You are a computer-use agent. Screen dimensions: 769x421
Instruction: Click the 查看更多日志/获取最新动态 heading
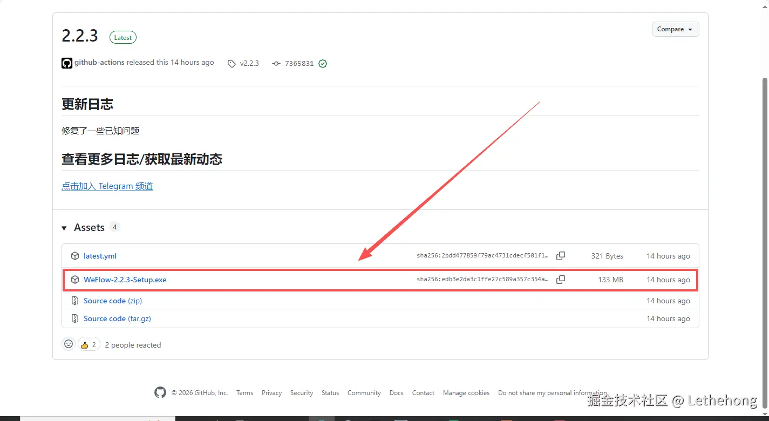[x=142, y=159]
